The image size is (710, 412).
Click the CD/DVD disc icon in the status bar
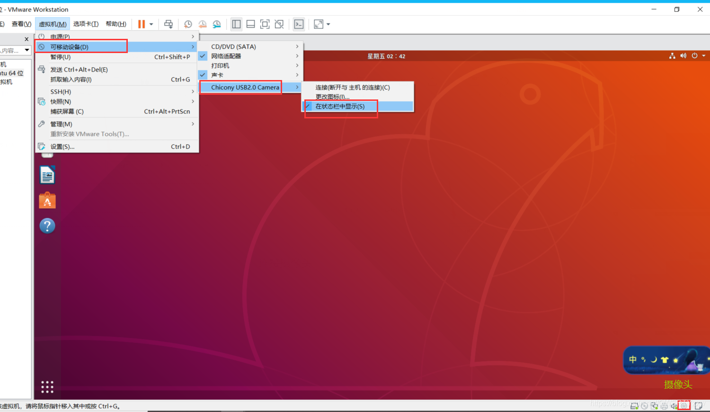[644, 406]
